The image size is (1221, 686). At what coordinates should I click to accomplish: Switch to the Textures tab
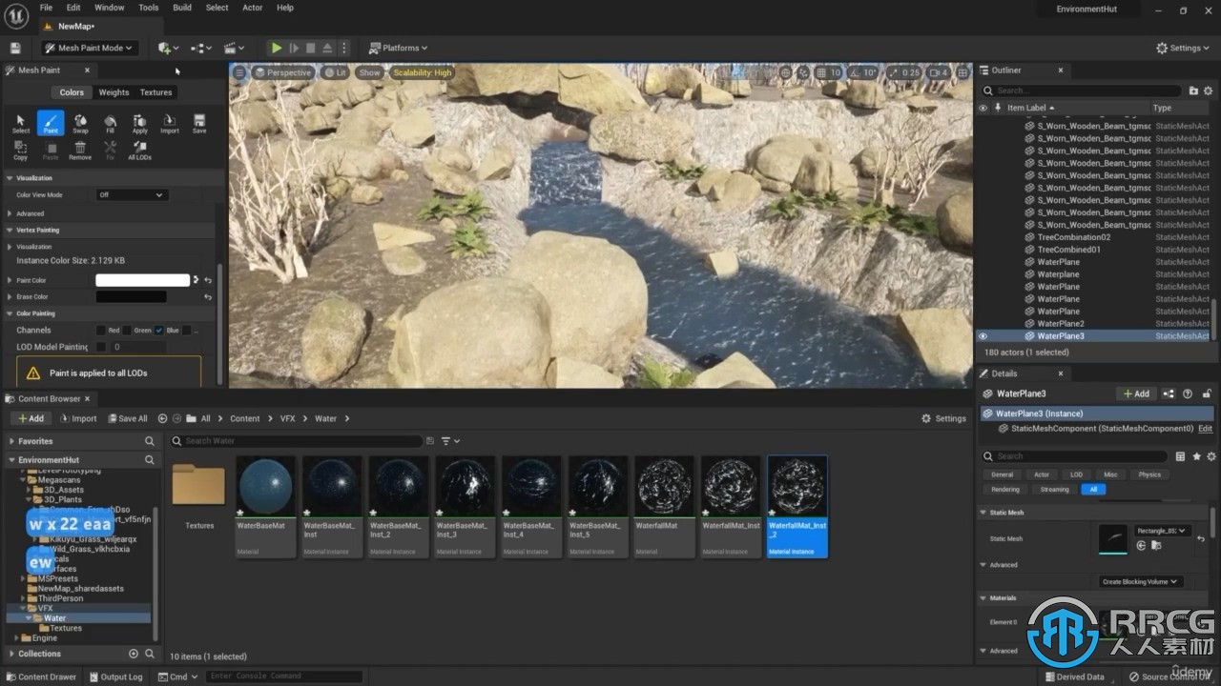[156, 92]
